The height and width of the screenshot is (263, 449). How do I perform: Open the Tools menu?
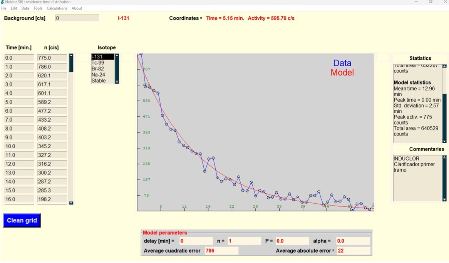coord(38,8)
